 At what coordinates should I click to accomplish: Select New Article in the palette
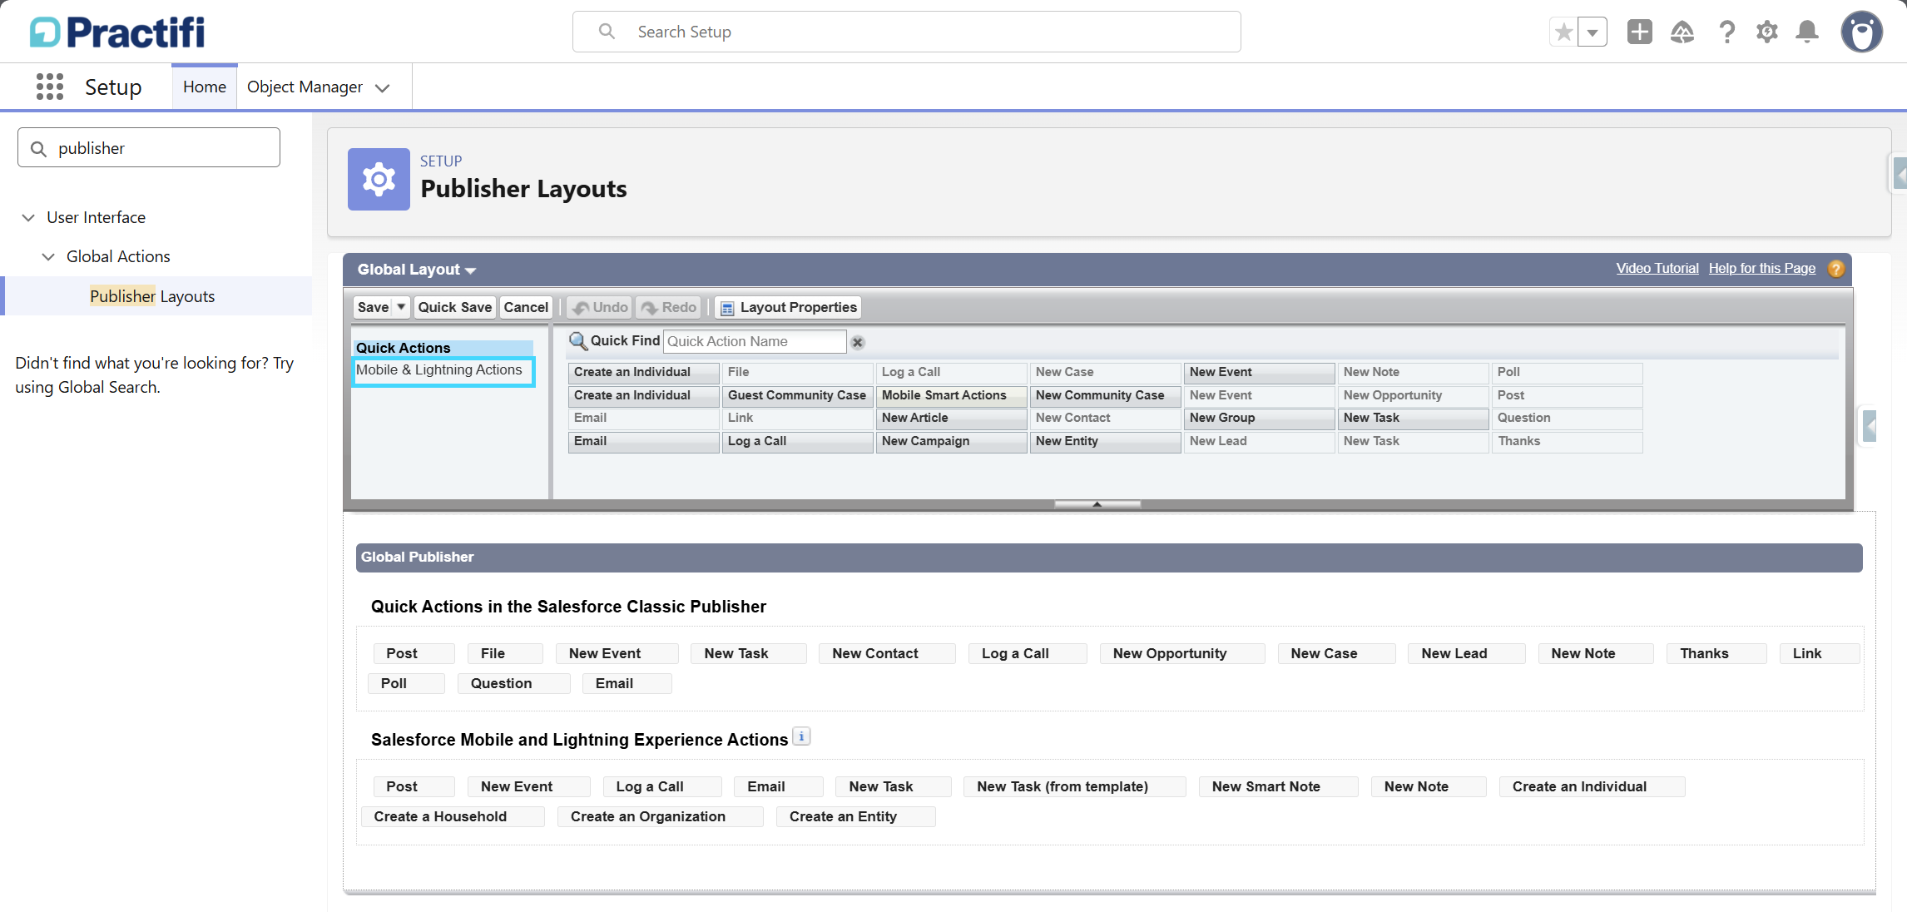[x=951, y=418]
